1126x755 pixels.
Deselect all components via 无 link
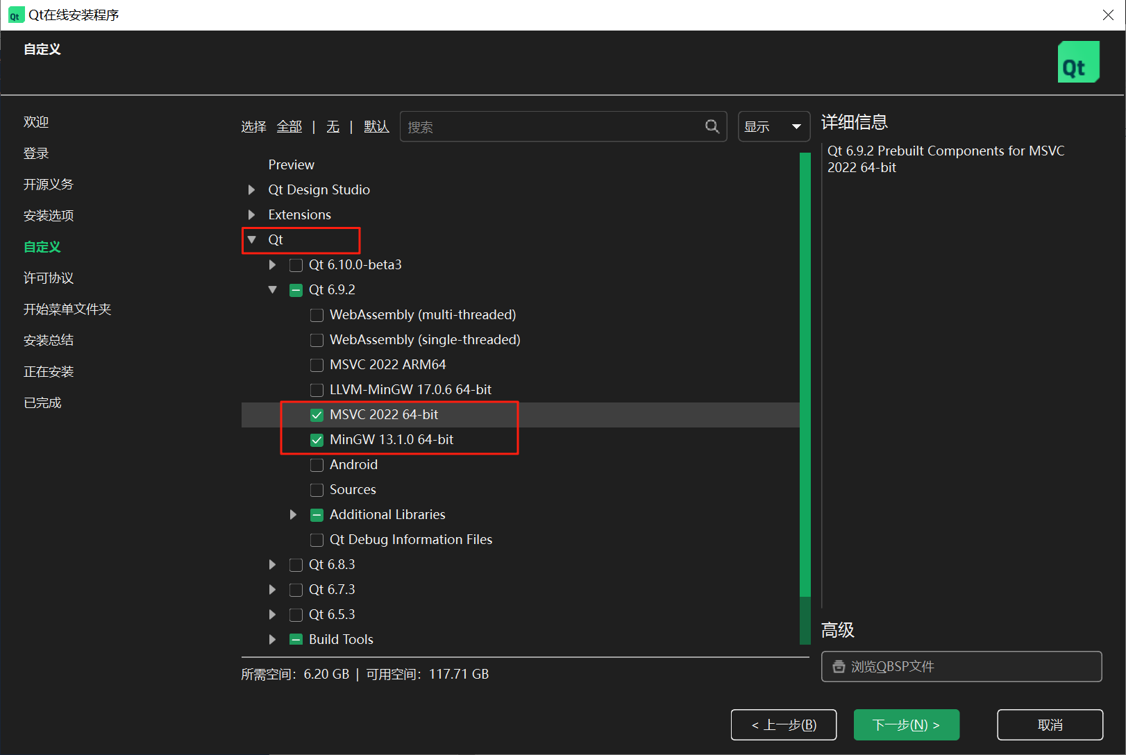tap(333, 126)
